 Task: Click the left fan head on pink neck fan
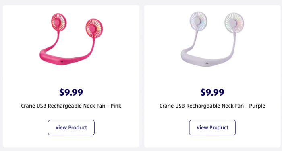(x=59, y=22)
